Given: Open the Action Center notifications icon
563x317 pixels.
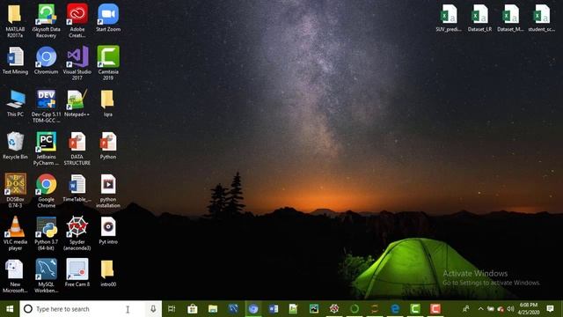Looking at the screenshot, I should (x=550, y=309).
